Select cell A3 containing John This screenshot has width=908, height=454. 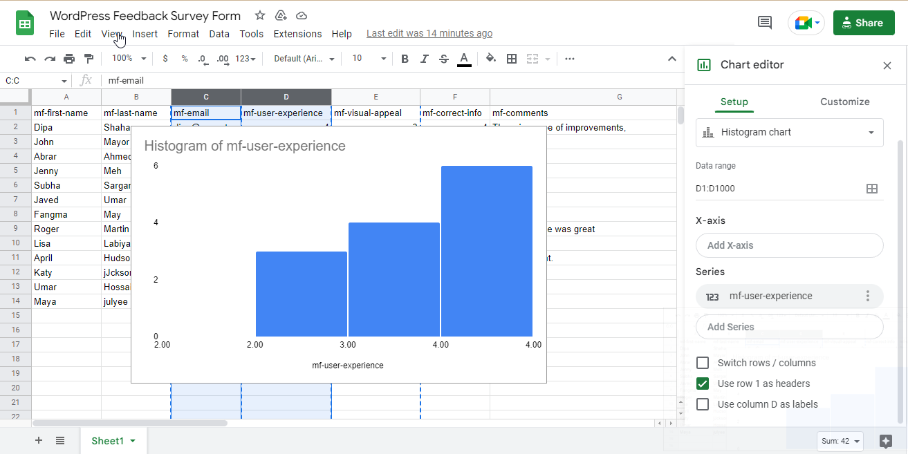[x=66, y=142]
